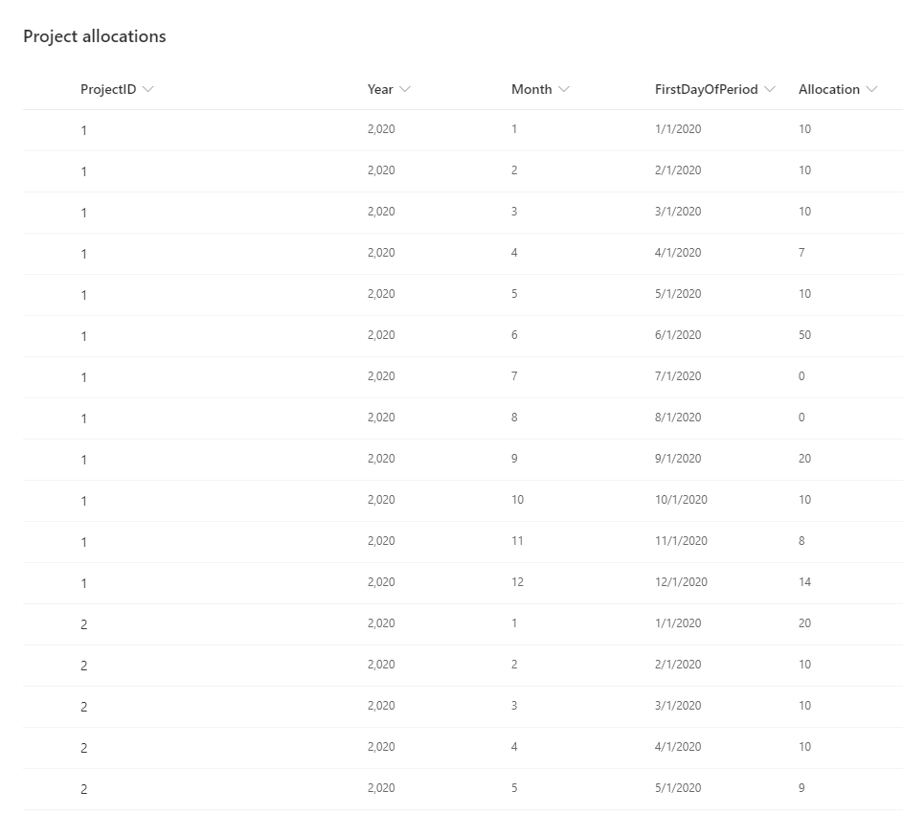
Task: Select the Allocation cell showing 8
Action: (x=801, y=541)
